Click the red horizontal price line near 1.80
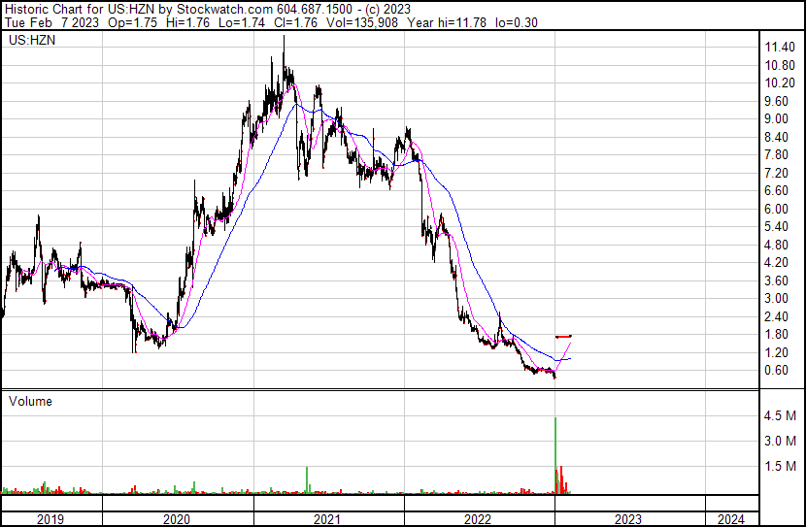Viewport: 806px width, 527px height. point(563,337)
